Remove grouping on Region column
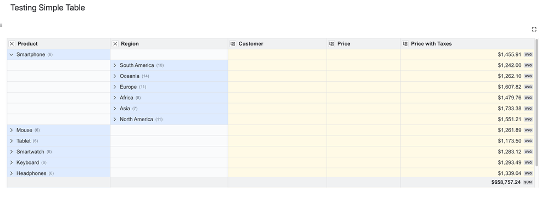 115,44
